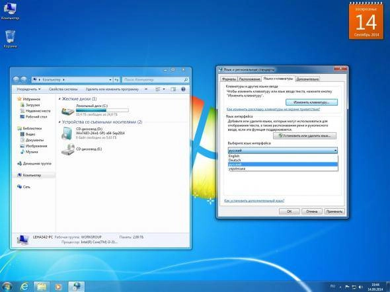Click Explorer back navigation arrow
Image resolution: width=390 pixels, height=292 pixels.
coord(16,79)
